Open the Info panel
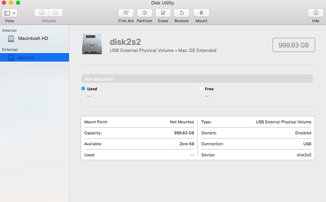The height and width of the screenshot is (202, 326). tap(316, 13)
